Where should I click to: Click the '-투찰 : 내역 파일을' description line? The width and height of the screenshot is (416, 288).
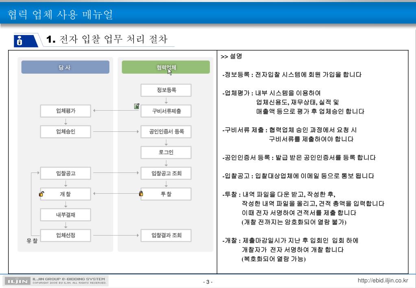279,194
